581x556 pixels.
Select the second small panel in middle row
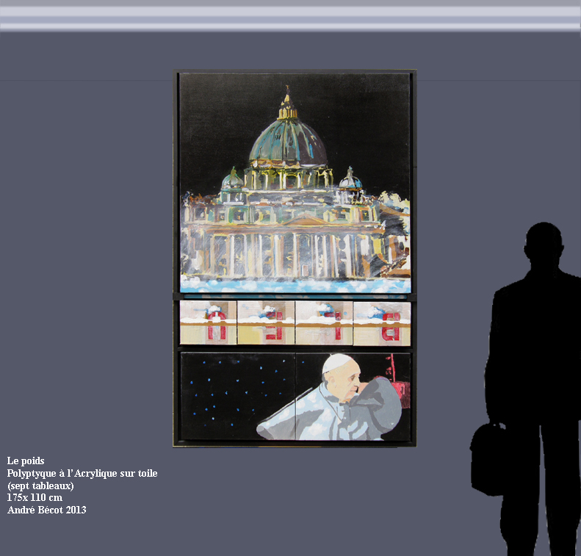point(266,322)
